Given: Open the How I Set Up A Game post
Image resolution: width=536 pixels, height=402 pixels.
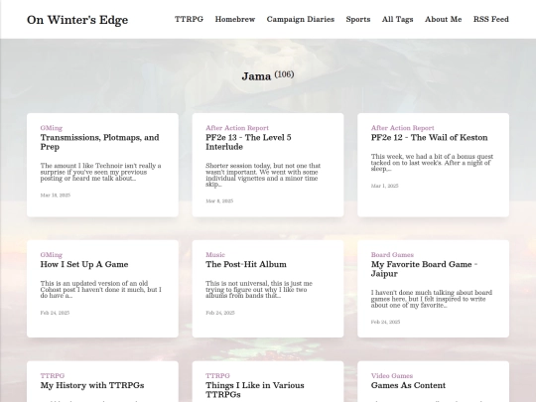Looking at the screenshot, I should (x=84, y=264).
